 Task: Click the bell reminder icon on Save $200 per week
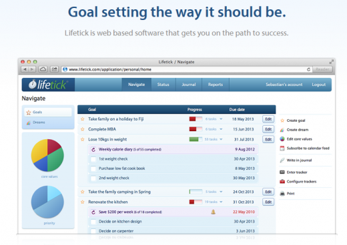[x=213, y=212]
